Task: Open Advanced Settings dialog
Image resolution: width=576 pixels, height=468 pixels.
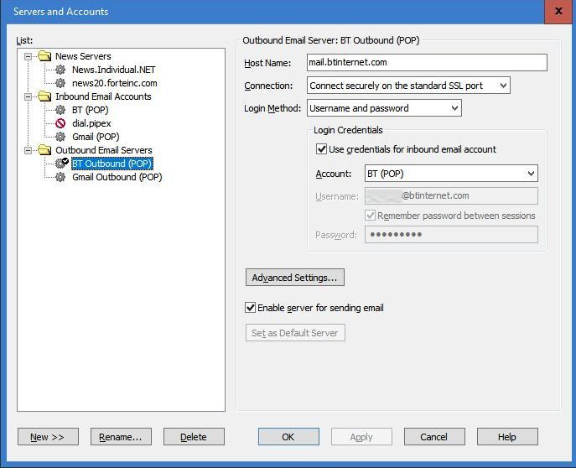Action: (294, 278)
